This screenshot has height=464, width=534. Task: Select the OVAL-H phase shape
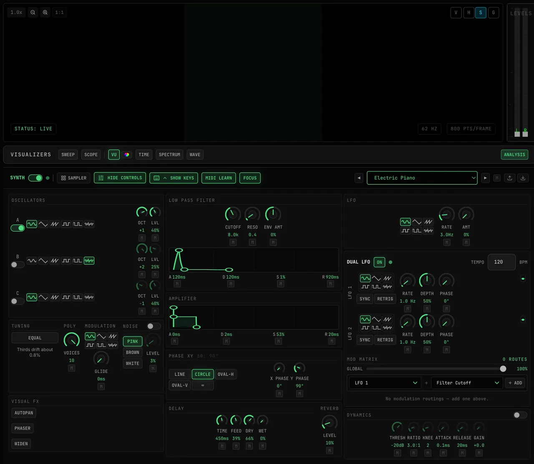(226, 374)
